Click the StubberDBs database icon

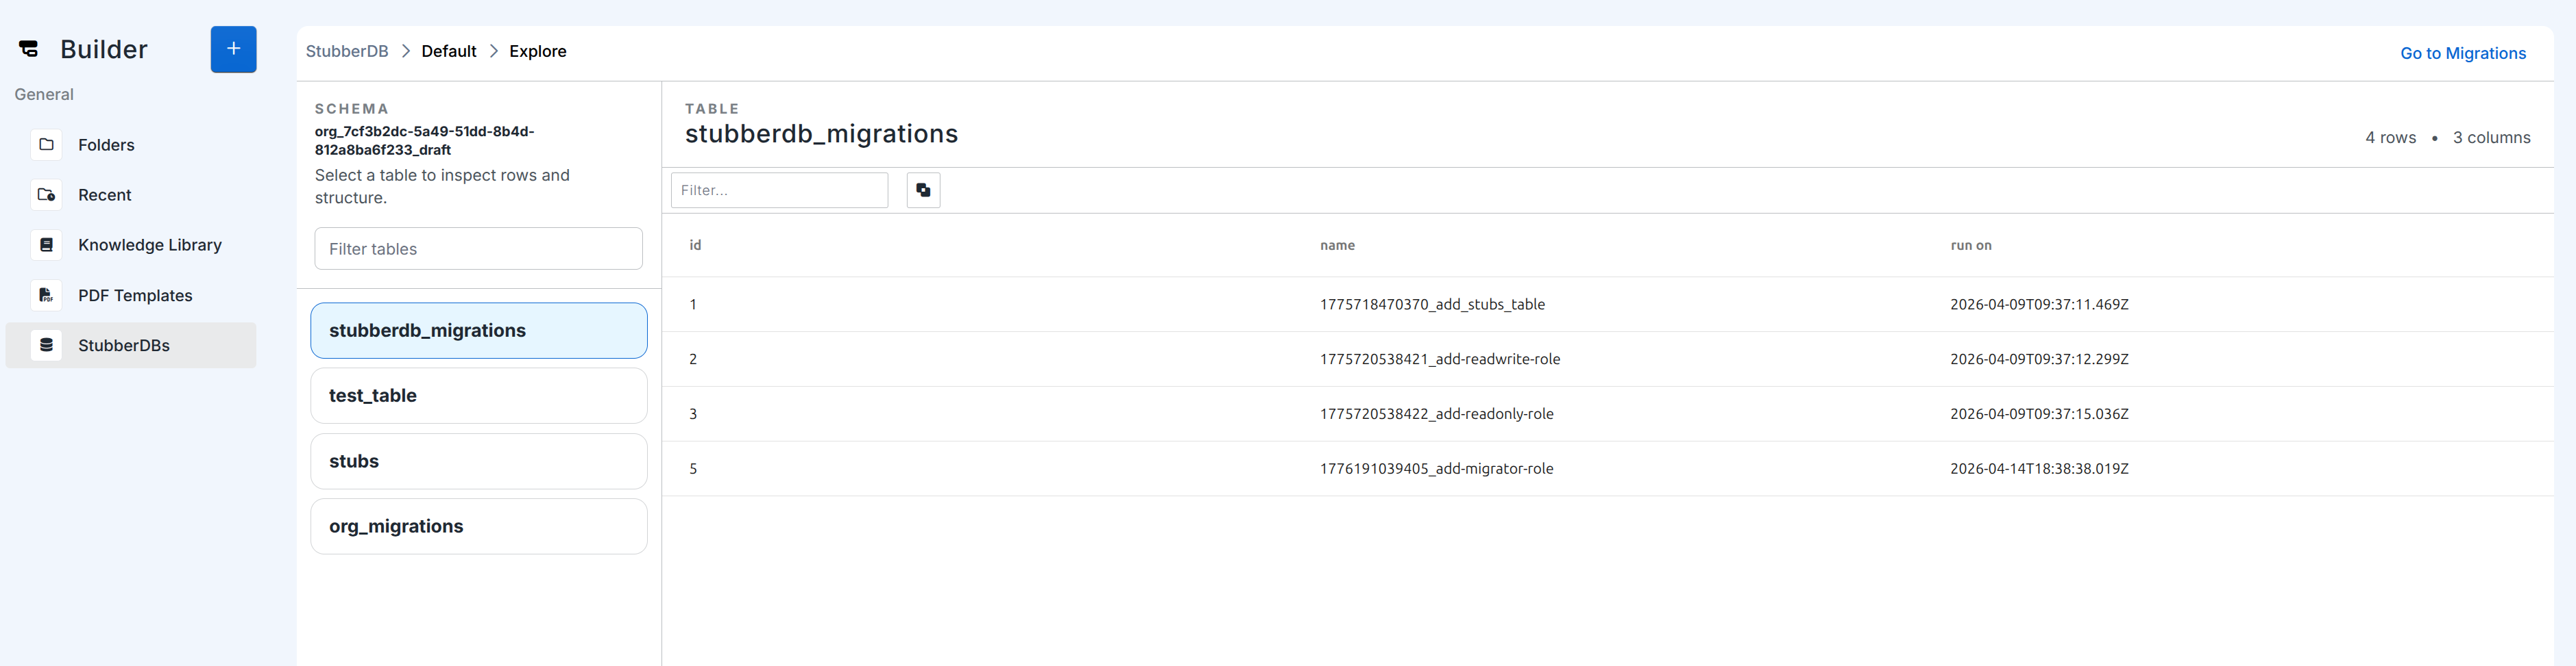point(46,346)
